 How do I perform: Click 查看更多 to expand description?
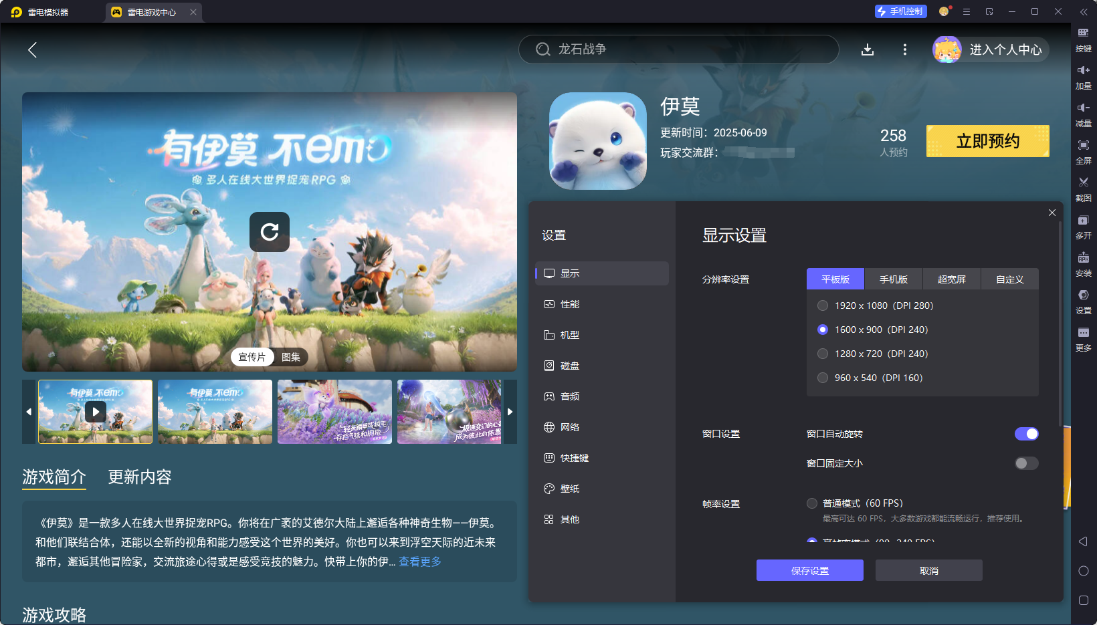(420, 561)
